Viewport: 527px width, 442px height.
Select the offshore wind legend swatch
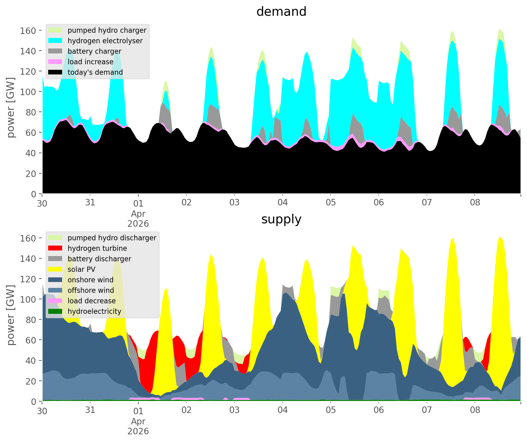tap(55, 290)
